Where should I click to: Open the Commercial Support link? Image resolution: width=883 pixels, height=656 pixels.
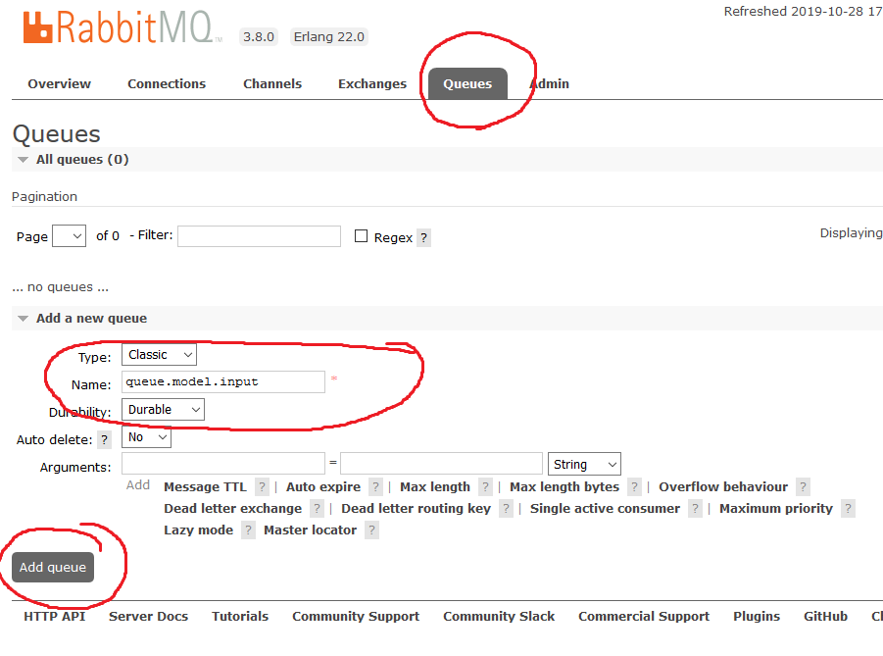pyautogui.click(x=644, y=617)
